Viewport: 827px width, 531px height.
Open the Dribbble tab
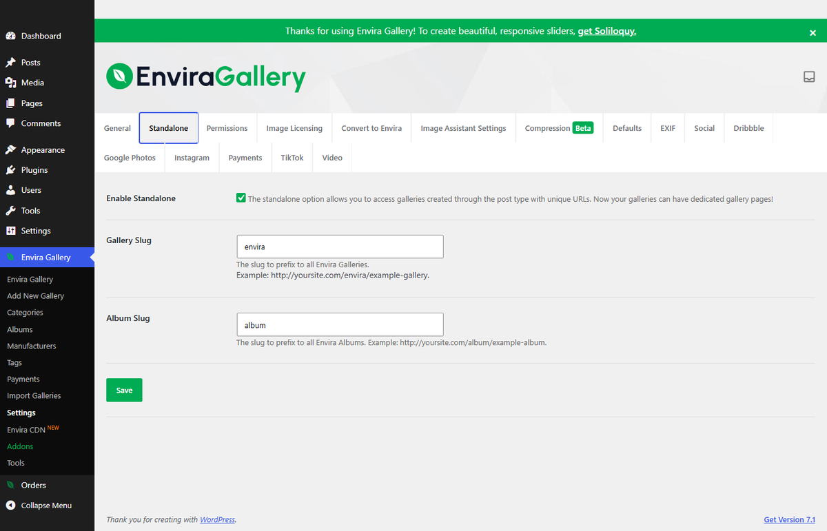pos(748,128)
